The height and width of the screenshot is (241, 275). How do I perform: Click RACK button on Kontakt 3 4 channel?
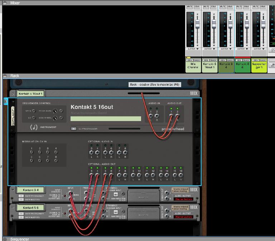(x=230, y=60)
